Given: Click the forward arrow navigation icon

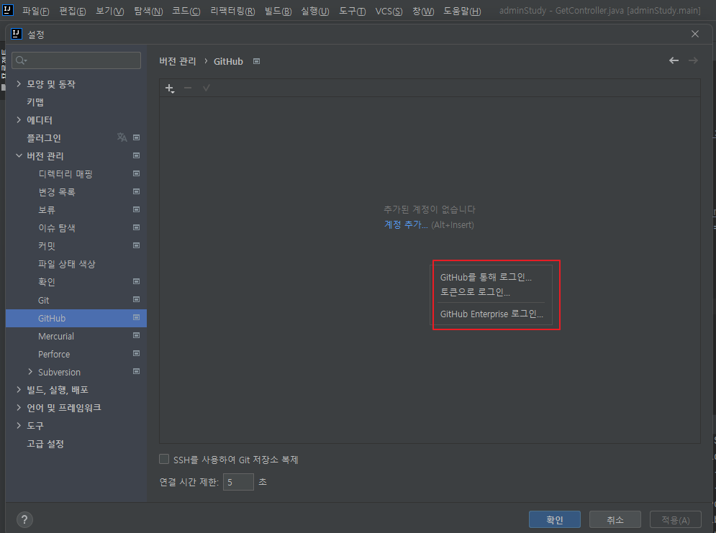Looking at the screenshot, I should tap(693, 60).
